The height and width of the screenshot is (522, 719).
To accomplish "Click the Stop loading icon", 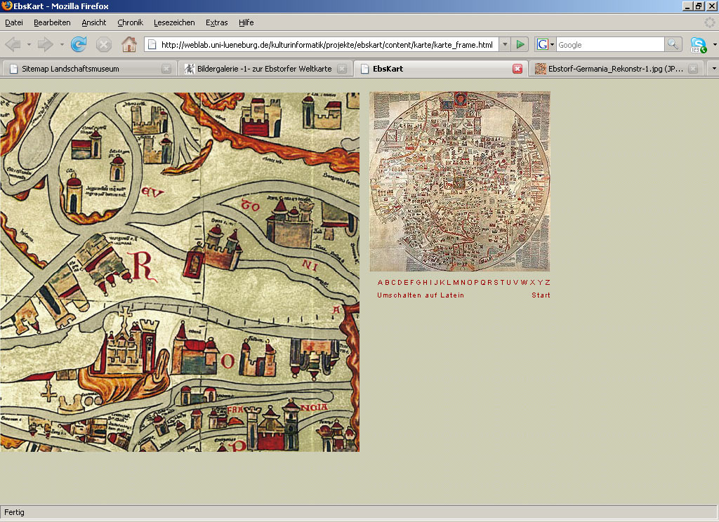I will [104, 44].
